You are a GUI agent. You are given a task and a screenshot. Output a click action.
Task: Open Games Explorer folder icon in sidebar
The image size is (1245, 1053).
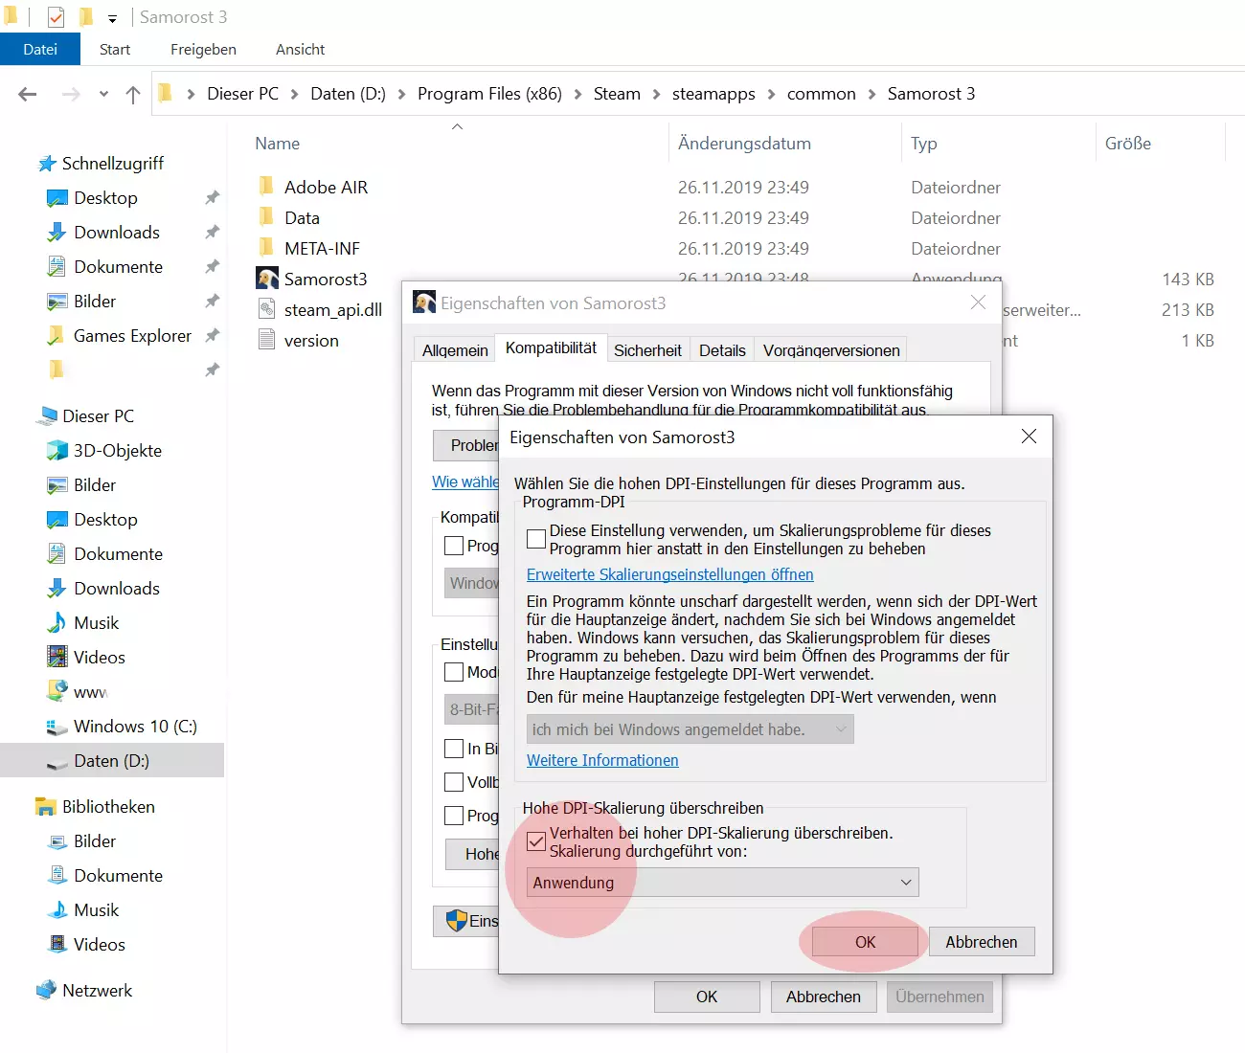click(x=57, y=336)
